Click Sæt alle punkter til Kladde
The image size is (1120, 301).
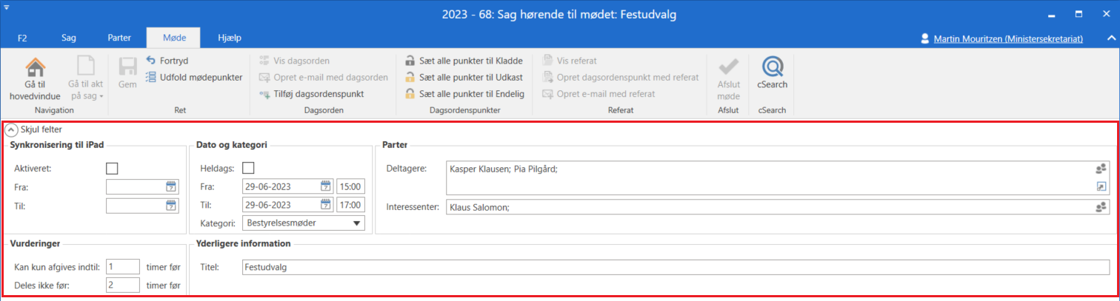(x=464, y=61)
